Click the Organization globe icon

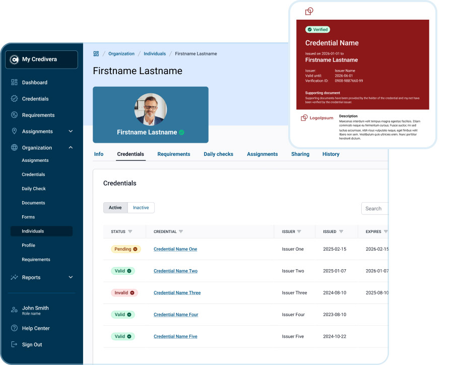(x=14, y=148)
